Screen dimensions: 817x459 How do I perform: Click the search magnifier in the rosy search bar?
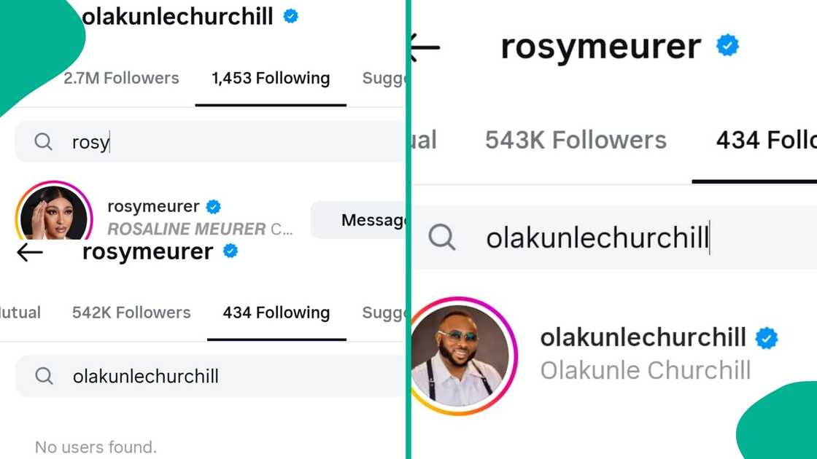(44, 141)
